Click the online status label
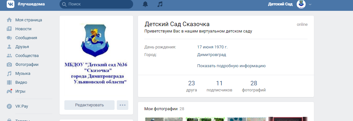The image size is (353, 121). [x=302, y=25]
